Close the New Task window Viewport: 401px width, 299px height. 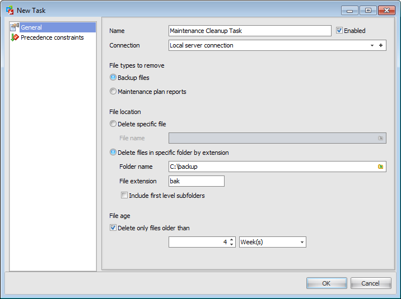(386, 11)
